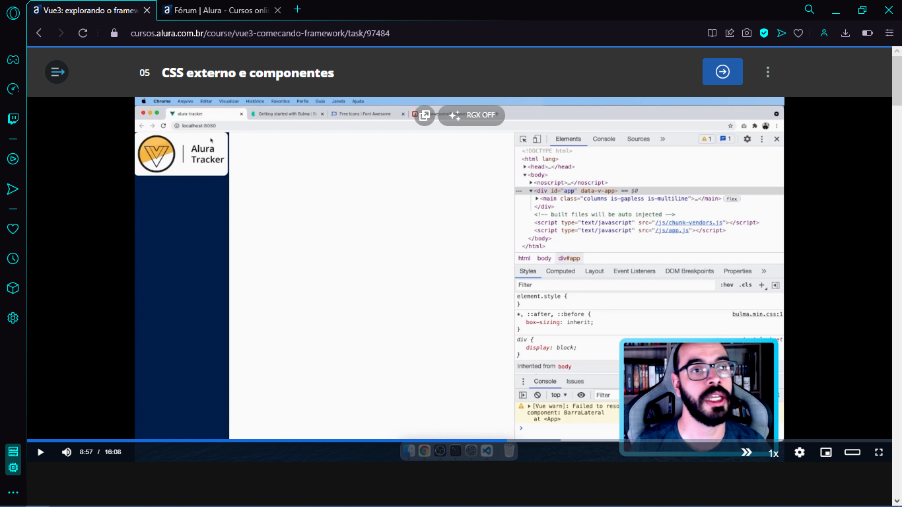The height and width of the screenshot is (507, 902).
Task: Click the CSS externo e componentes title
Action: [x=248, y=73]
